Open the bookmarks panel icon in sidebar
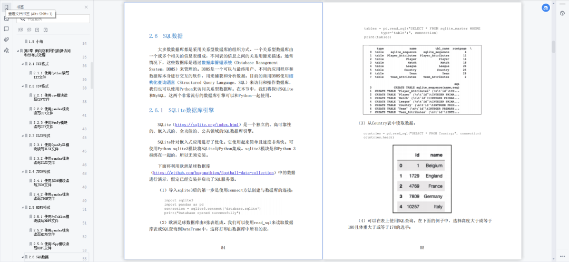This screenshot has width=569, height=262. tap(6, 7)
